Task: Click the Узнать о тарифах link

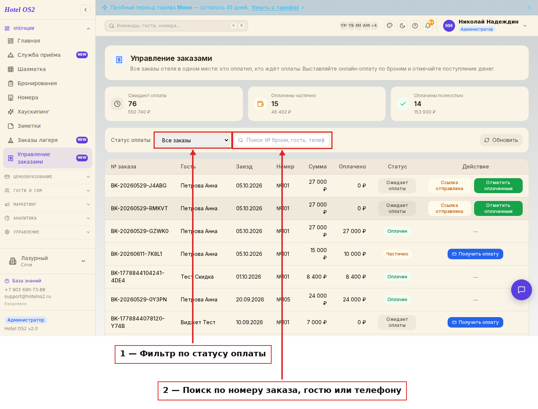Action: click(x=275, y=7)
